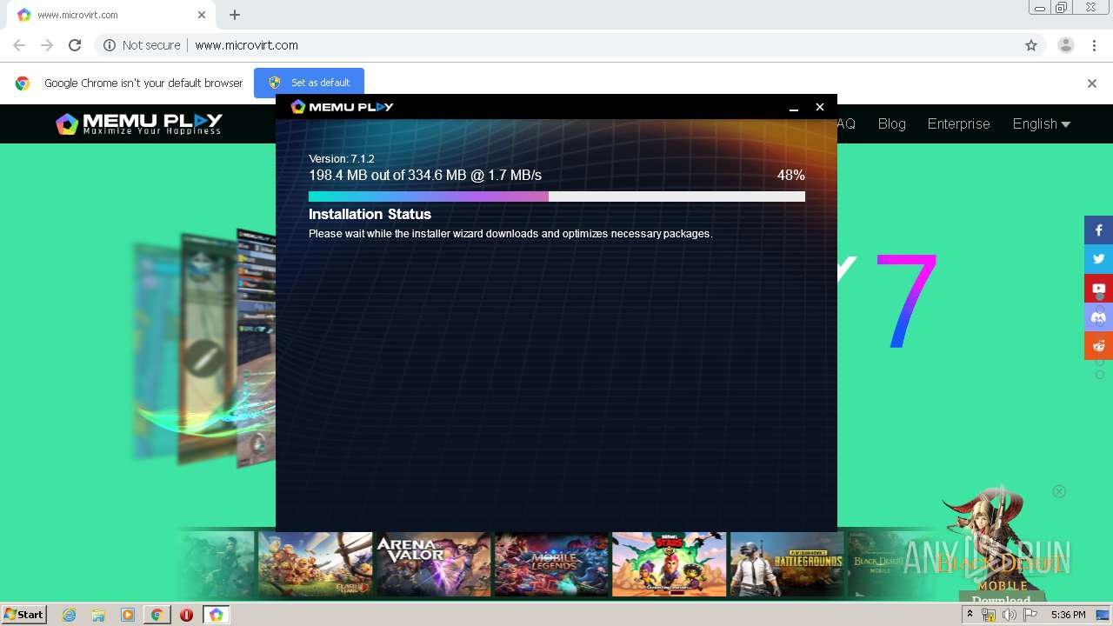
Task: Open the Black Desert Mobile thumbnail
Action: 880,564
